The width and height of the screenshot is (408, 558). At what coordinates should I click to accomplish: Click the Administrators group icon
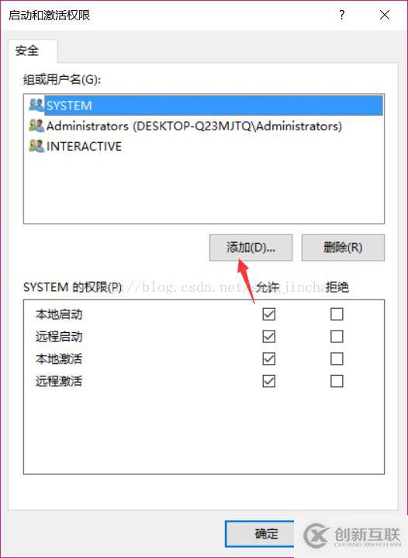coord(36,125)
